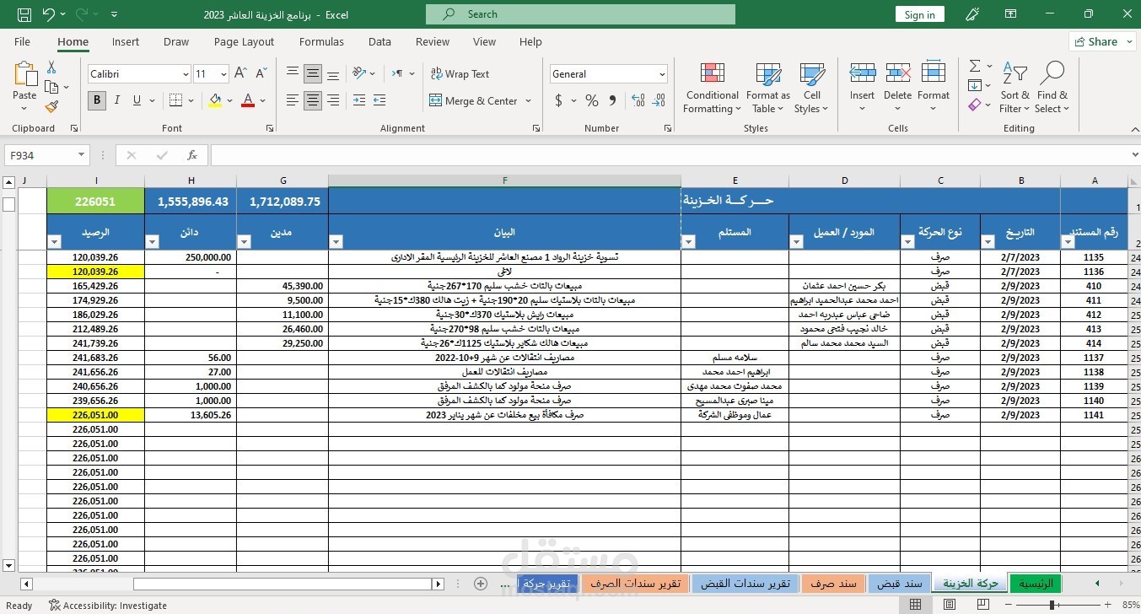Image resolution: width=1141 pixels, height=614 pixels.
Task: Click the Delete cells icon
Action: tap(897, 73)
